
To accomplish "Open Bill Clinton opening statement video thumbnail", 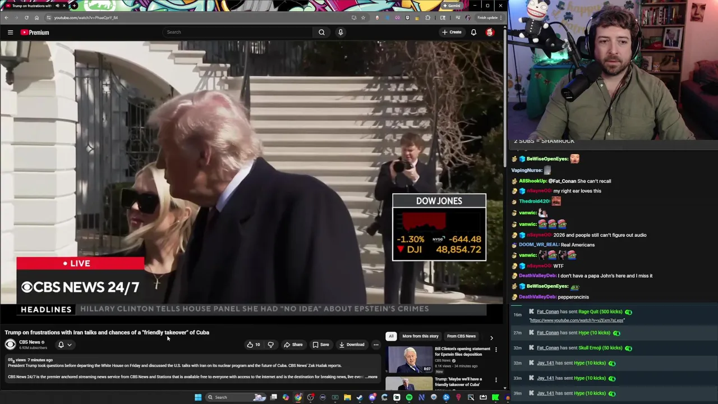I will click(x=409, y=359).
